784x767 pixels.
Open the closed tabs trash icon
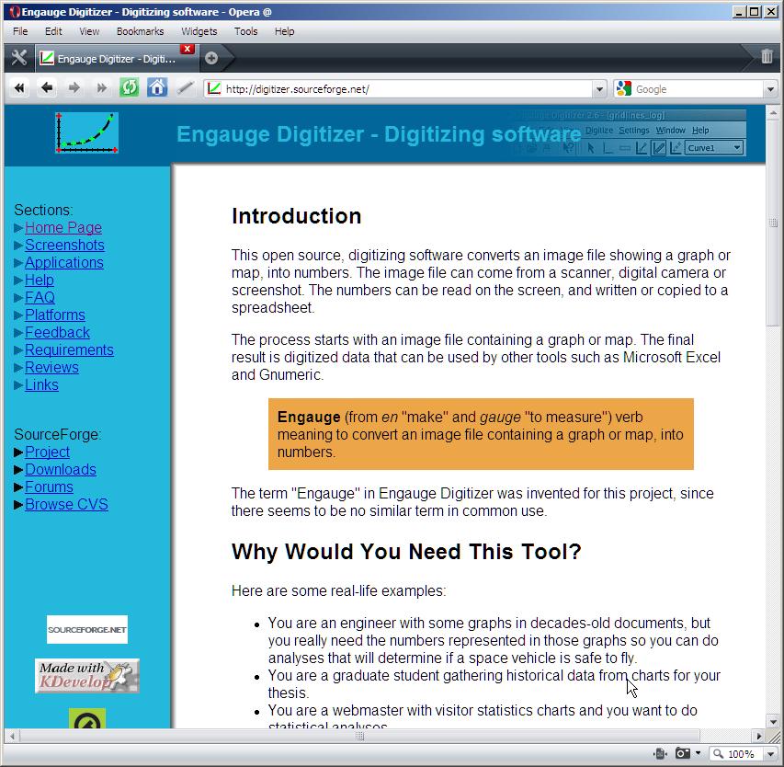767,56
